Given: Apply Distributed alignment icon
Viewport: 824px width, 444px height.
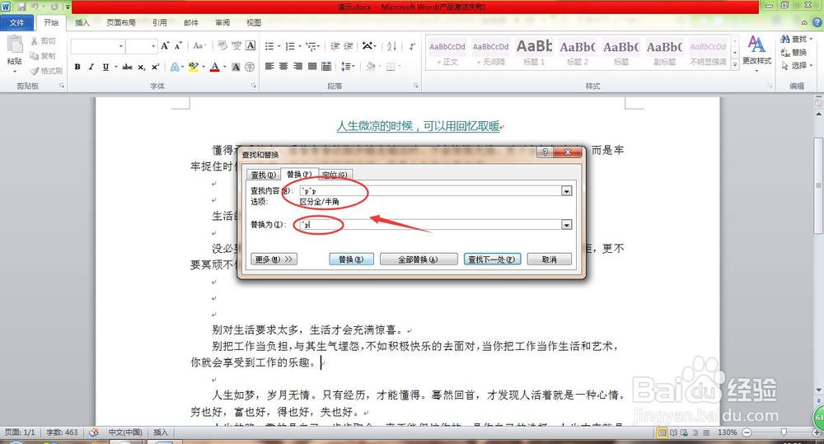Looking at the screenshot, I should 326,66.
